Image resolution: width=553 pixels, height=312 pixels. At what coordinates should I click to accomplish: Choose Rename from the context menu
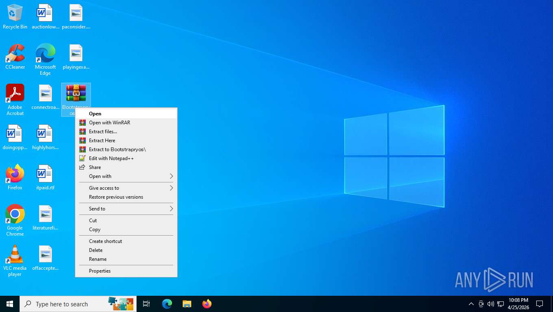pos(126,259)
